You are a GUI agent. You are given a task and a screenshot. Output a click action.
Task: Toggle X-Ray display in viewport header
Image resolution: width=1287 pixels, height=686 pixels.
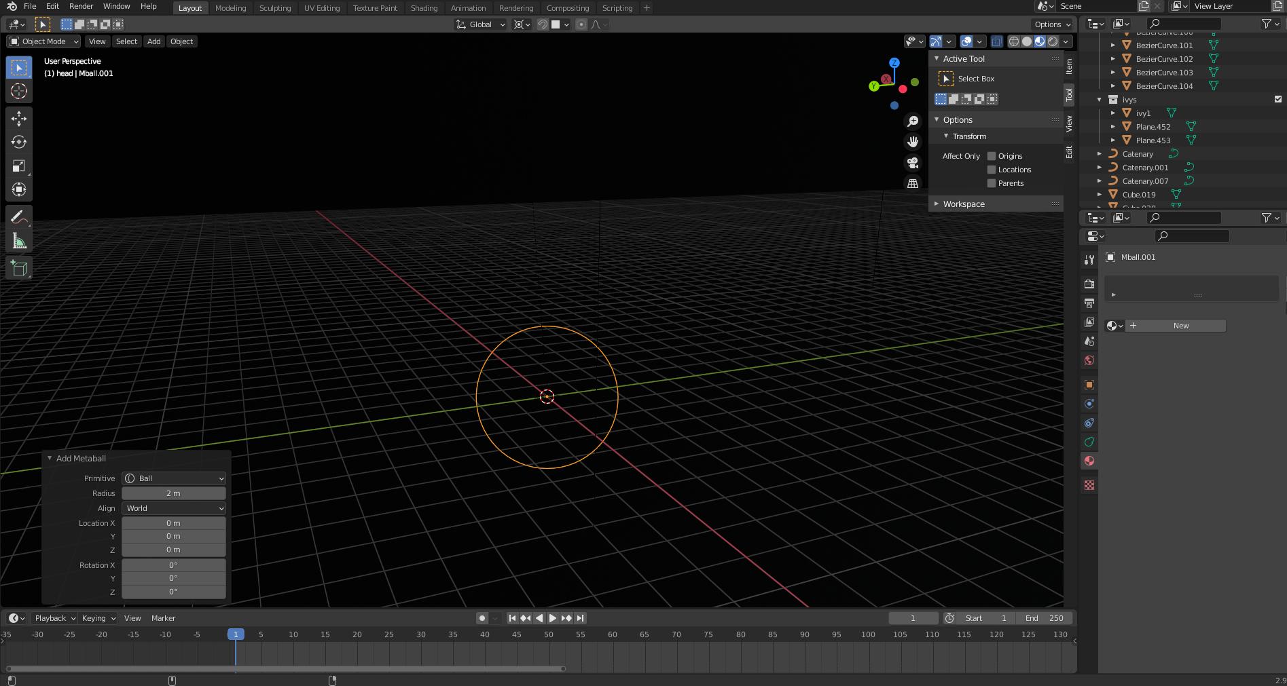(x=996, y=41)
